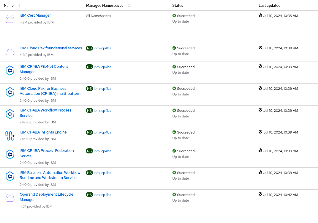Click the NS badge in the Operand Deployment Lifecycle Manager row
The image size is (318, 223).
(x=89, y=194)
